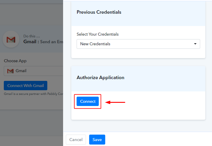Cancel the connection dialog
The image size is (212, 146).
[76, 140]
